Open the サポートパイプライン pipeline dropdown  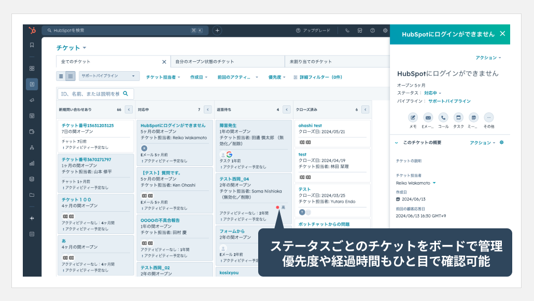pyautogui.click(x=109, y=76)
